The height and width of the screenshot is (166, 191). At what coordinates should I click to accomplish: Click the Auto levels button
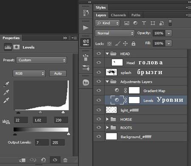(x=58, y=74)
